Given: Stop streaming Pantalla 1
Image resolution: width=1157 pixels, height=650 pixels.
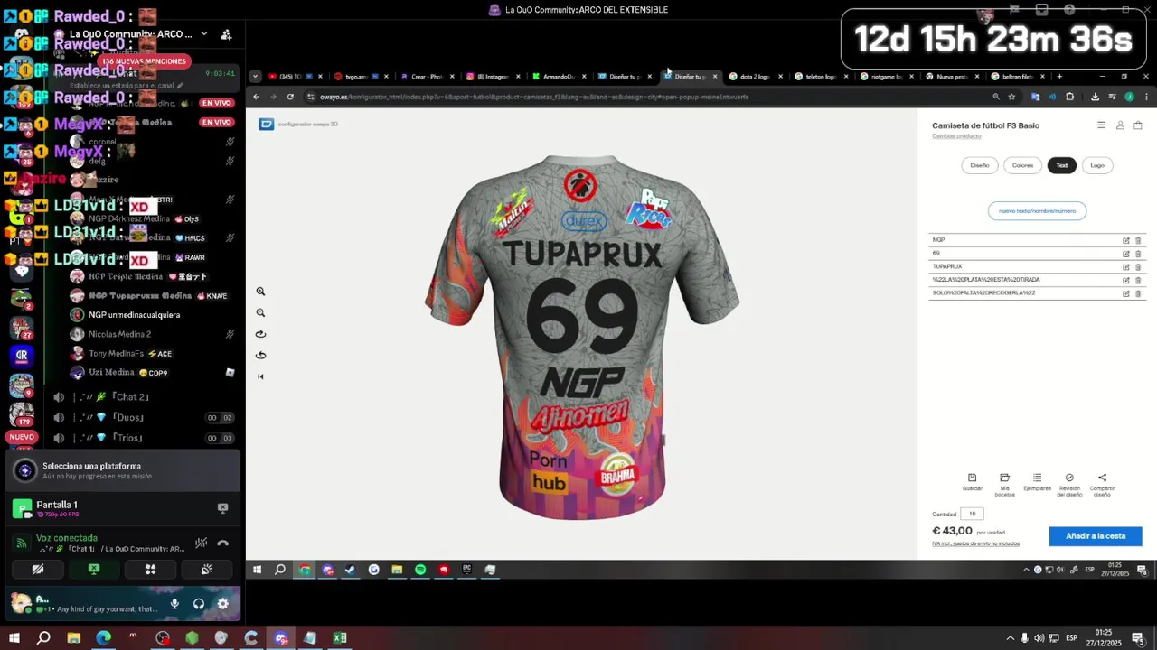Looking at the screenshot, I should (223, 508).
